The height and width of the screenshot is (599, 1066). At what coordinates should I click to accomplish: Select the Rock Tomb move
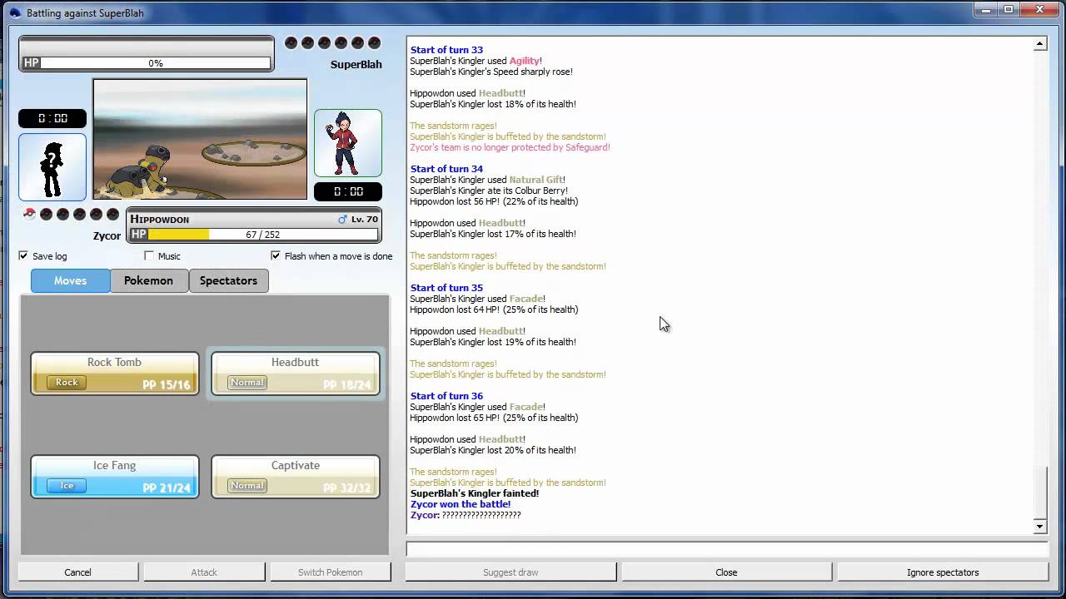[x=115, y=373]
